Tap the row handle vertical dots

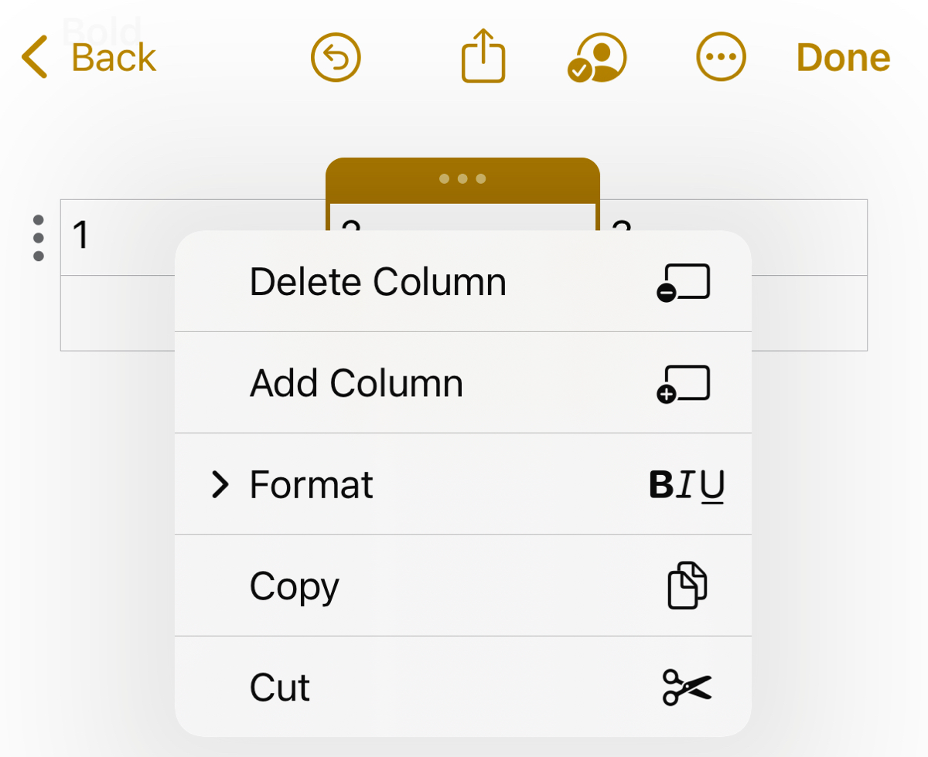(39, 238)
